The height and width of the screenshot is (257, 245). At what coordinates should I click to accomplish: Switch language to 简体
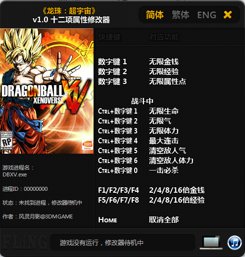pyautogui.click(x=155, y=15)
